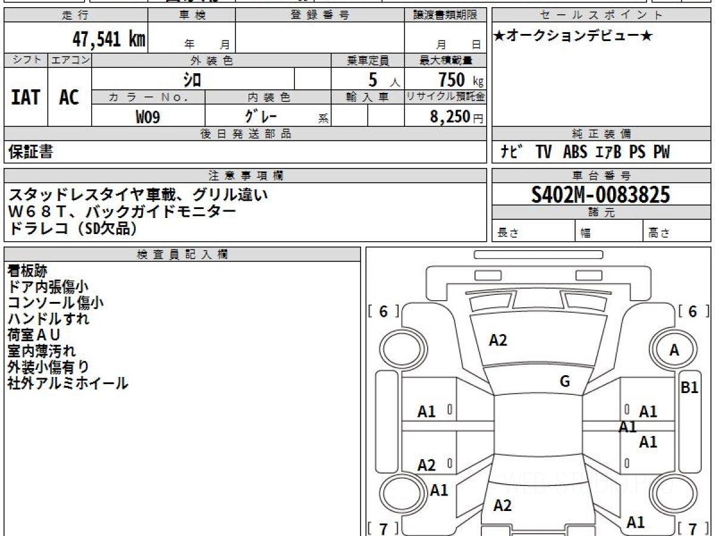Click the 荷室AU note
Screen dimensions: 715x536
pos(34,335)
